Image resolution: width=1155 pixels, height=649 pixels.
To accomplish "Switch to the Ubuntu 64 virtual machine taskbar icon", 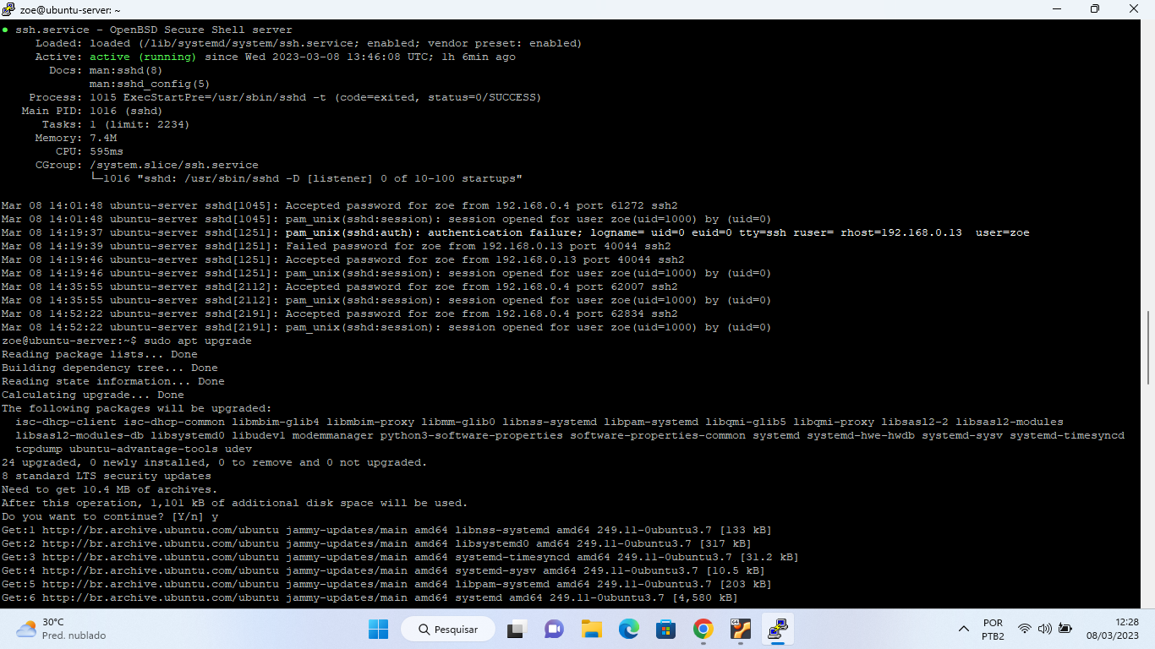I will [741, 630].
